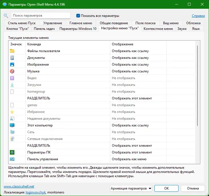Viewport: 209px width, 196px height.
Task: Click the Этот компьютер monitor icon
Action: (x=12, y=125)
